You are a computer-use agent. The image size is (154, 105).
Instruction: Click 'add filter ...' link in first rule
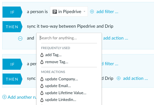tap(107, 12)
